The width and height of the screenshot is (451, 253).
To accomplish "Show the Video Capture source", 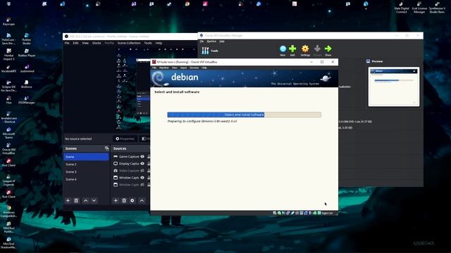I will coord(142,171).
